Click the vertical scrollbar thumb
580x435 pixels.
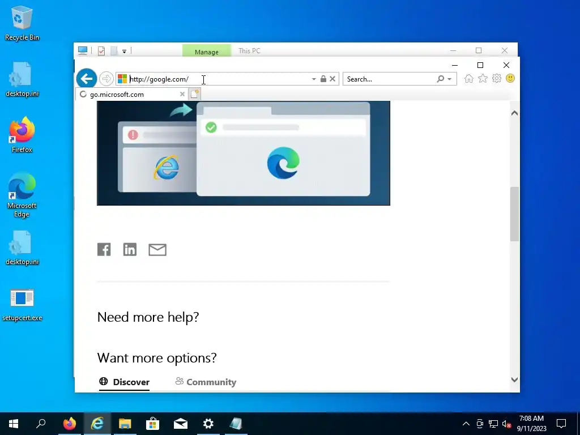click(x=514, y=215)
